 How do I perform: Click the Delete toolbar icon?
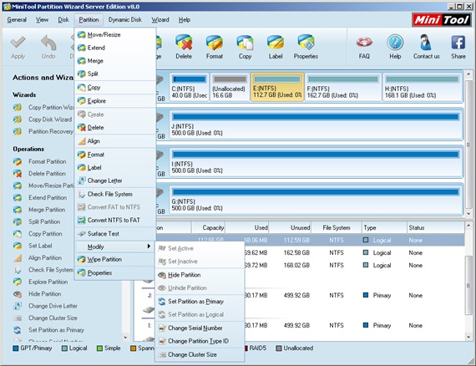(184, 43)
